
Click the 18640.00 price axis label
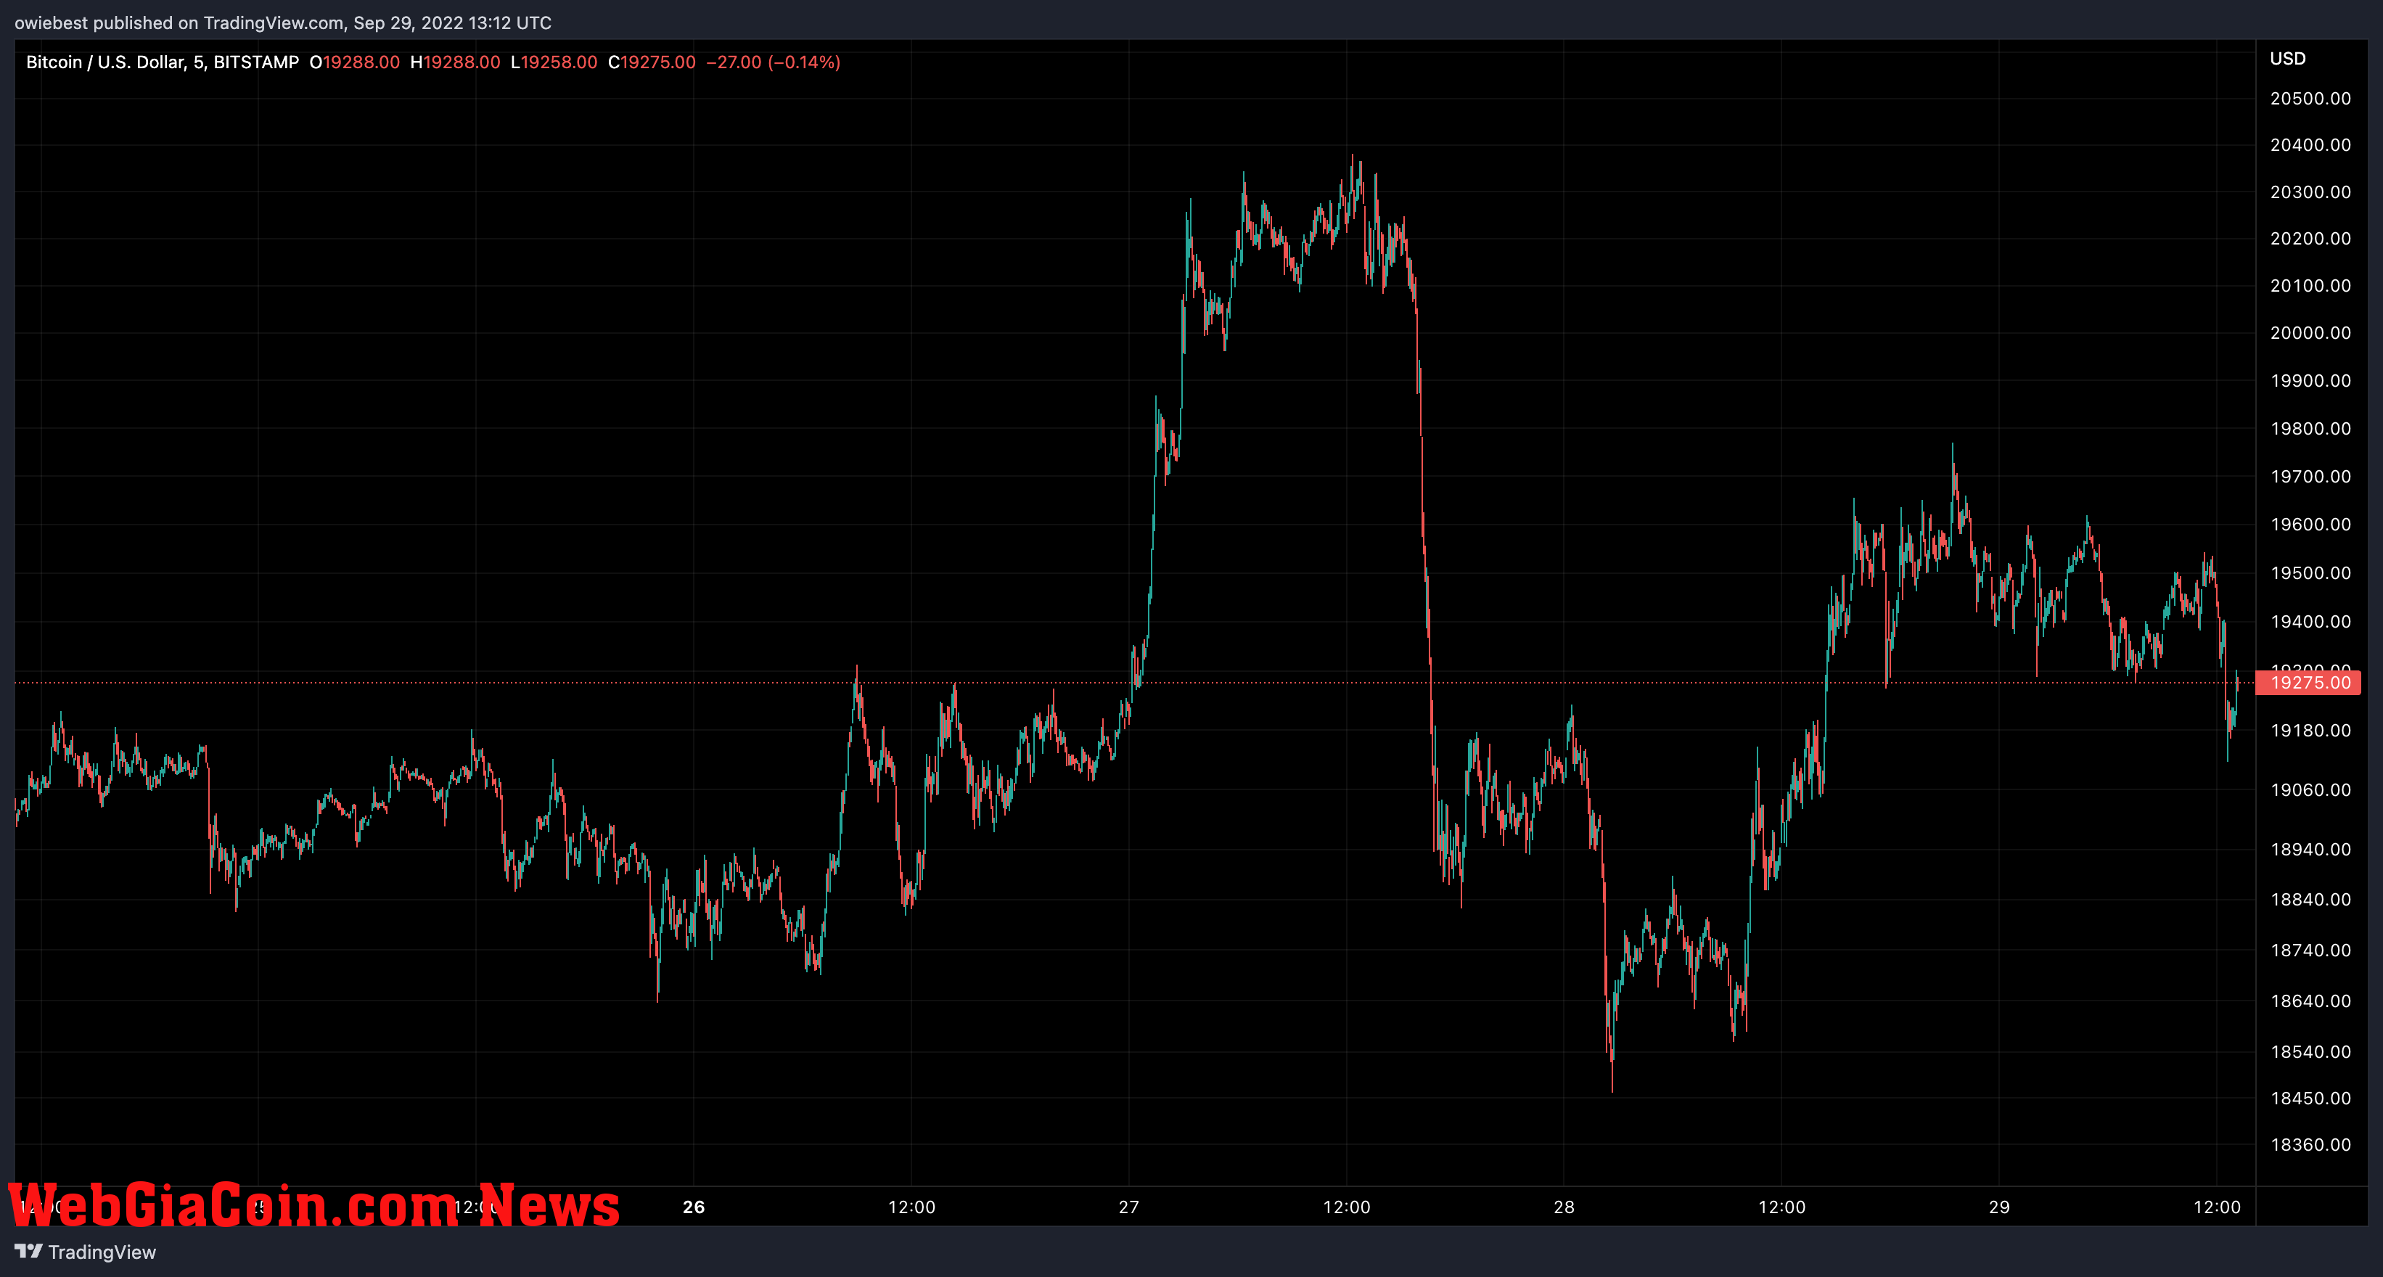2310,1001
